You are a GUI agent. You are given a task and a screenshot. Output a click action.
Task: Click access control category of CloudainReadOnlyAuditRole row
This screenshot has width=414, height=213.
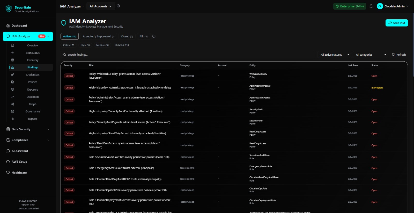tap(187, 179)
